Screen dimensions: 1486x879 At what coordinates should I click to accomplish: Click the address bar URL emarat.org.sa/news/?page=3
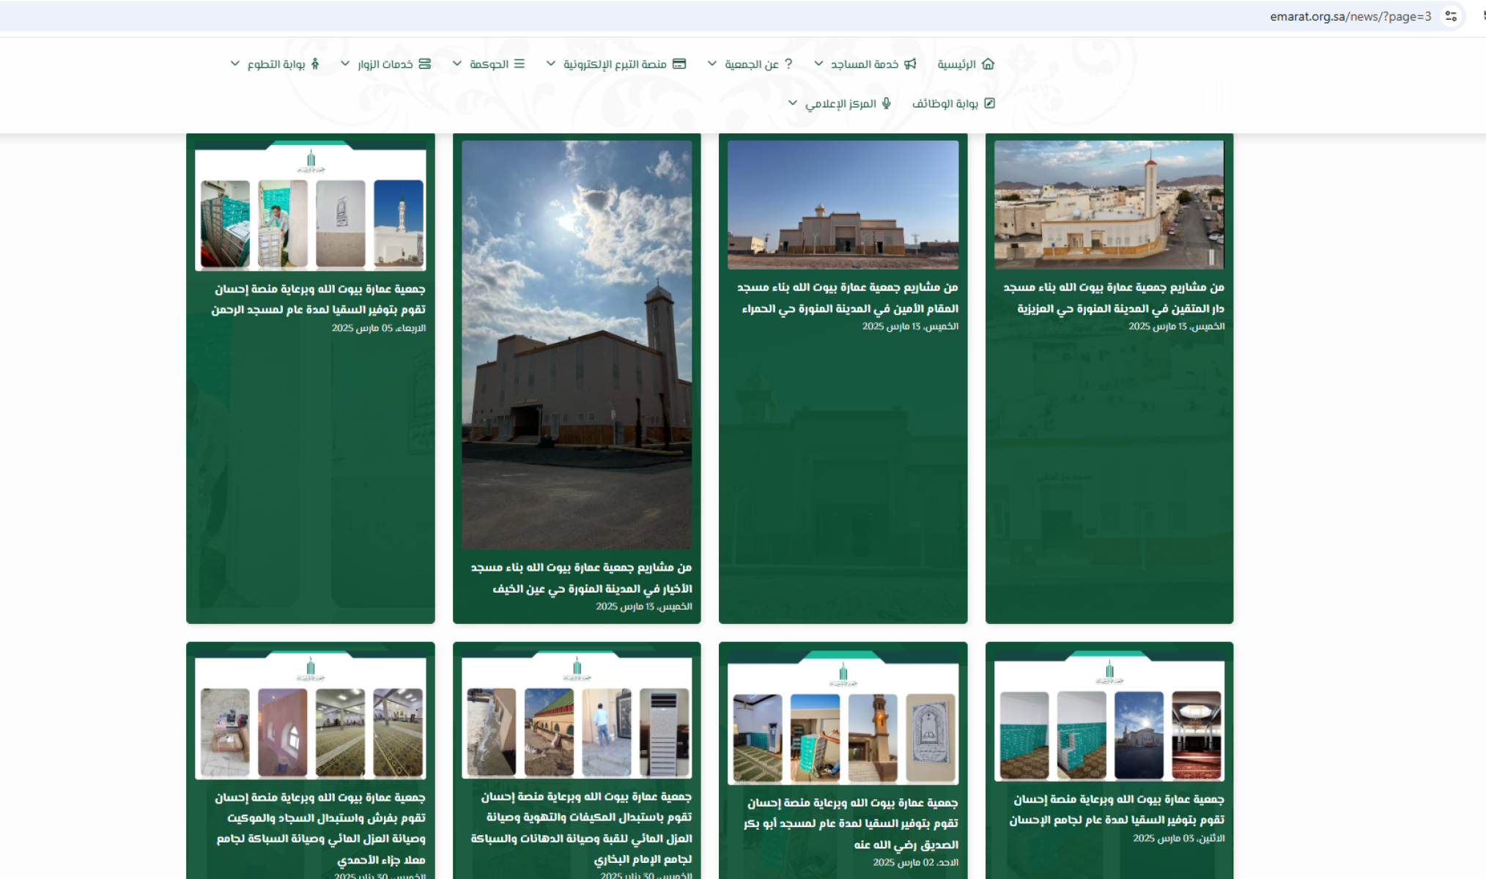point(1350,16)
